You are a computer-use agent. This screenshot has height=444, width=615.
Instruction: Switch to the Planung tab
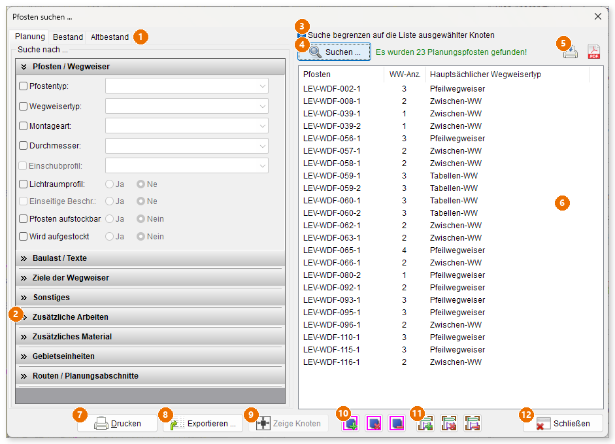click(30, 37)
